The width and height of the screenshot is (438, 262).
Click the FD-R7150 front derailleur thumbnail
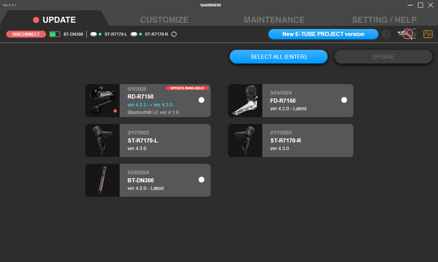245,101
